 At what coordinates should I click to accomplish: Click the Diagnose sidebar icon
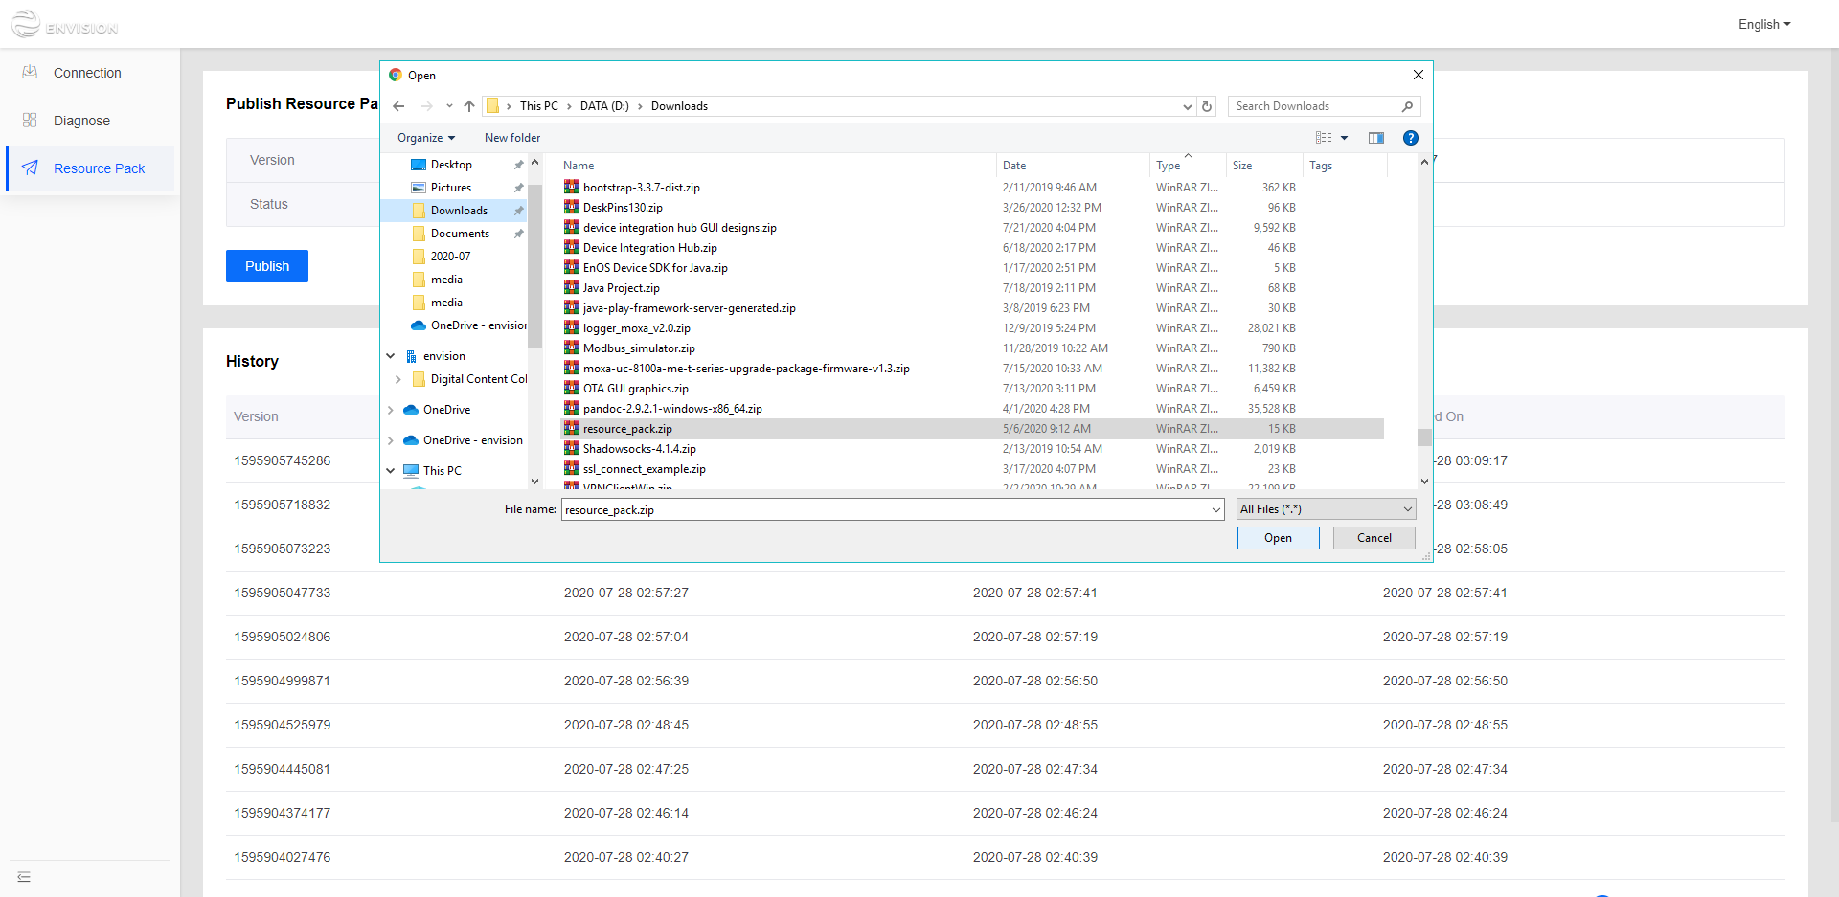[x=30, y=120]
